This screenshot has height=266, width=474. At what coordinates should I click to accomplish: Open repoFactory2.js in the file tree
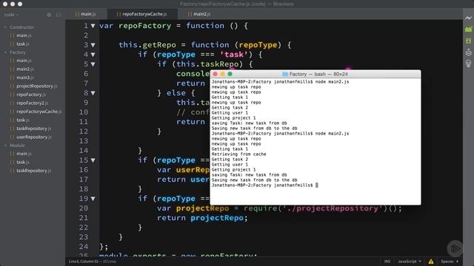pos(33,103)
